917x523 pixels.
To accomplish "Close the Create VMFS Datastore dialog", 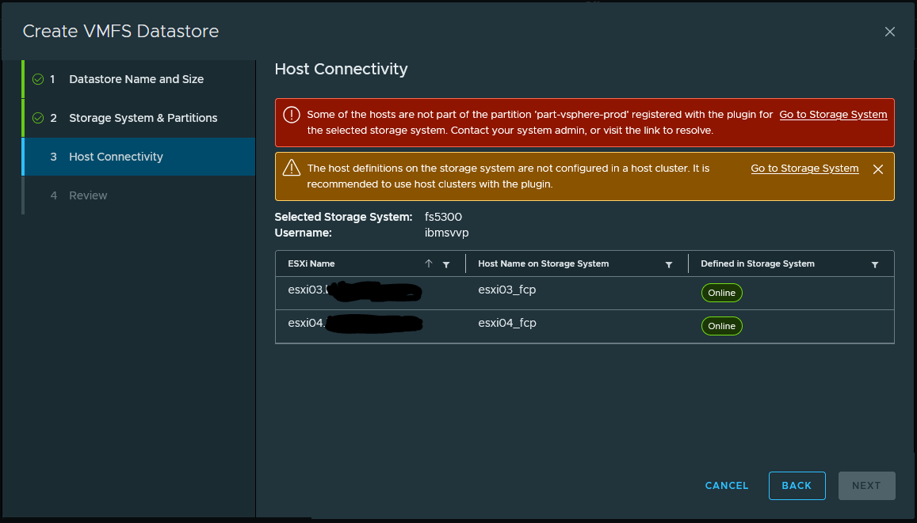I will 889,32.
